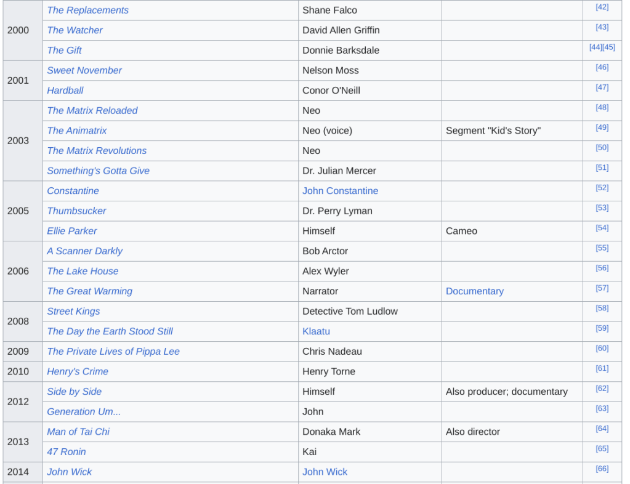Open The Animatrix film page
Image resolution: width=630 pixels, height=484 pixels.
coord(76,131)
